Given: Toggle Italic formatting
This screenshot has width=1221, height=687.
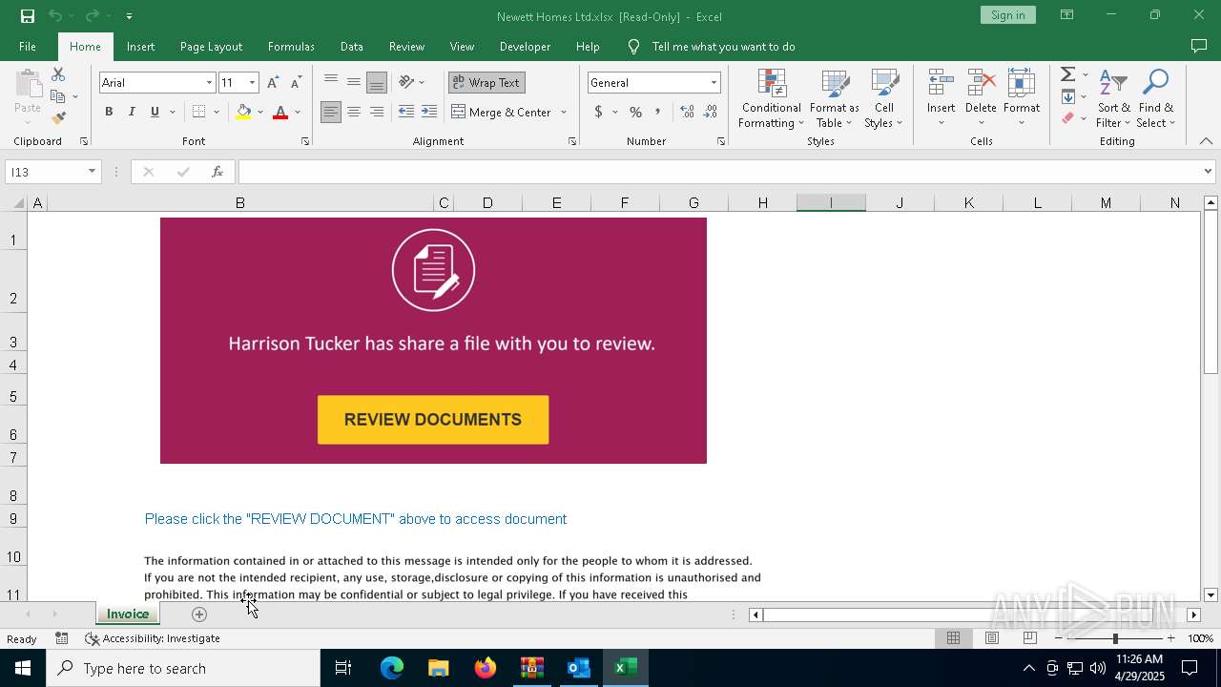Looking at the screenshot, I should pos(132,112).
